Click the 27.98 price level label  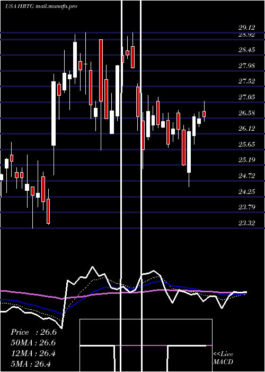tap(246, 65)
